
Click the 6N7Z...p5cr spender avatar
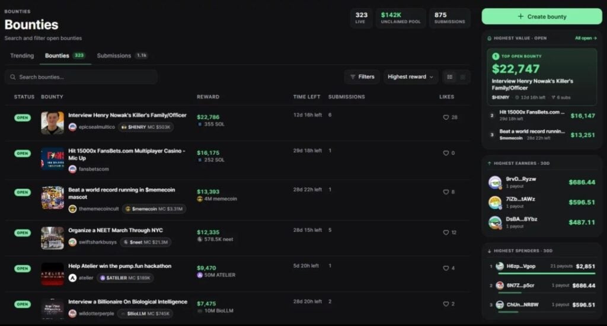coord(500,285)
